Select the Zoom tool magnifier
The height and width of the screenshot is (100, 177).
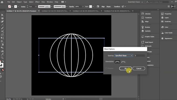pyautogui.click(x=2, y=58)
